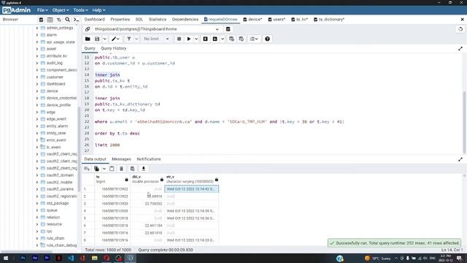Image resolution: width=467 pixels, height=263 pixels.
Task: Open the Notifications tab
Action: pyautogui.click(x=149, y=159)
